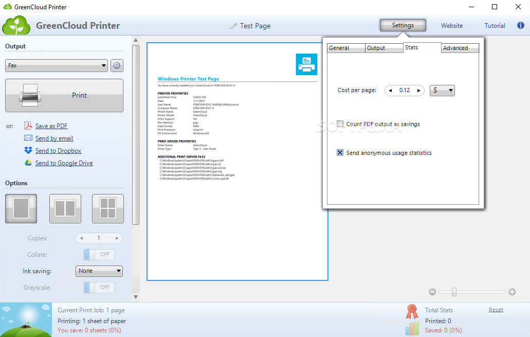Click the blue info icon
The image size is (530, 337).
[x=521, y=25]
